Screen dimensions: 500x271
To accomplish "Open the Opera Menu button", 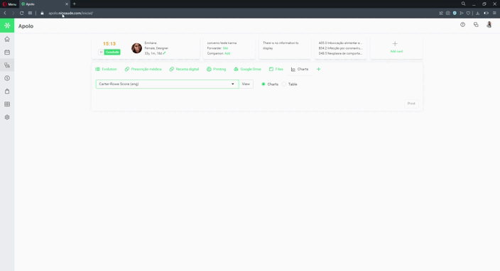I will click(9, 4).
